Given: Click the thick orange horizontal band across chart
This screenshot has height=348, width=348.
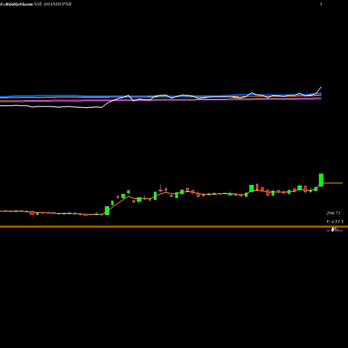Looking at the screenshot, I should pos(174,227).
